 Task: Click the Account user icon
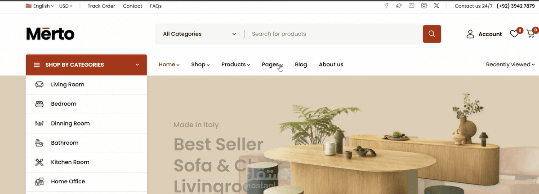coord(470,34)
